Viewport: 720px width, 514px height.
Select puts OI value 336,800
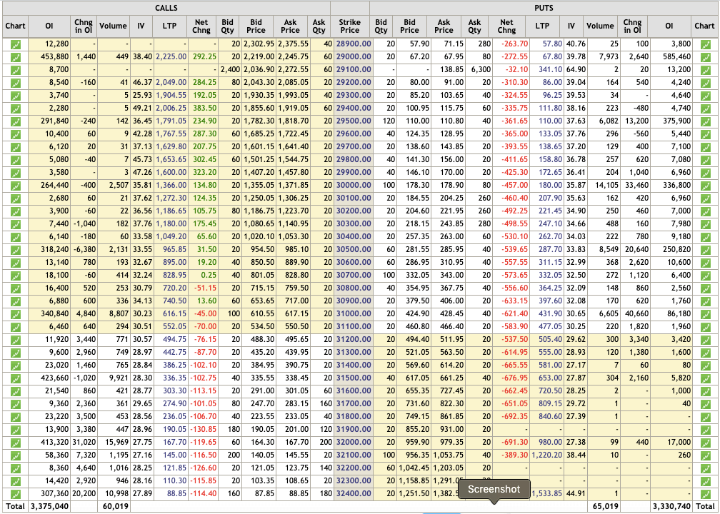(x=676, y=186)
